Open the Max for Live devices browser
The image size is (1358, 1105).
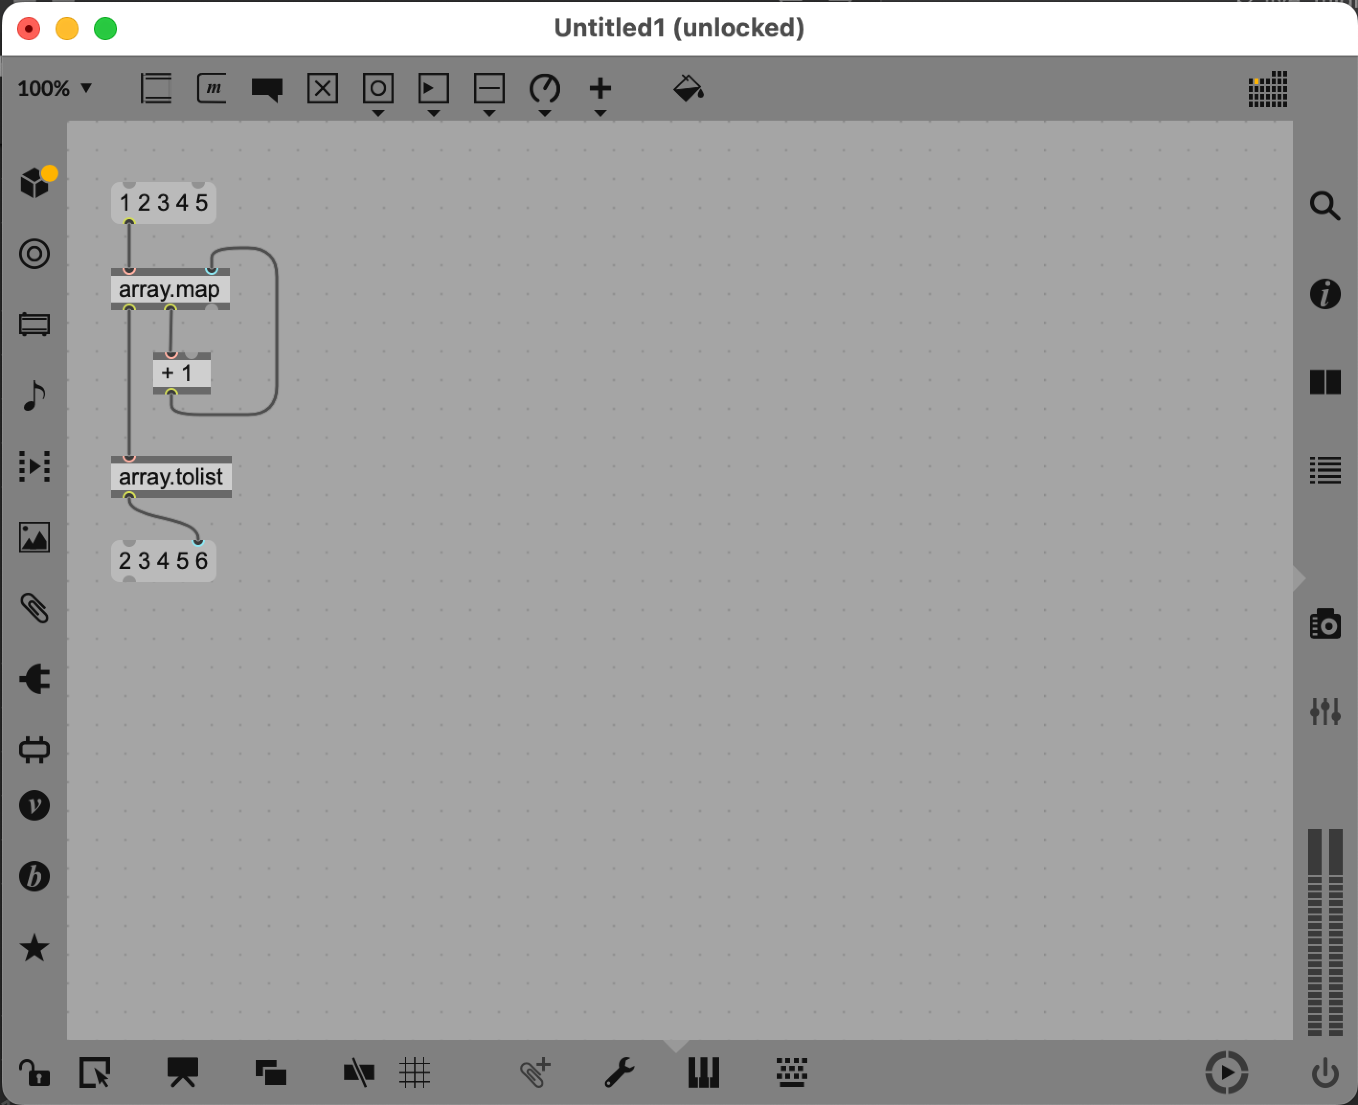(34, 749)
